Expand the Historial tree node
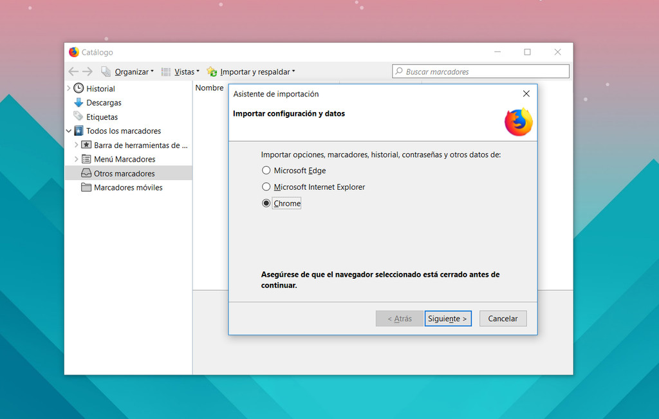Screen dimensions: 659x419 click(x=69, y=88)
